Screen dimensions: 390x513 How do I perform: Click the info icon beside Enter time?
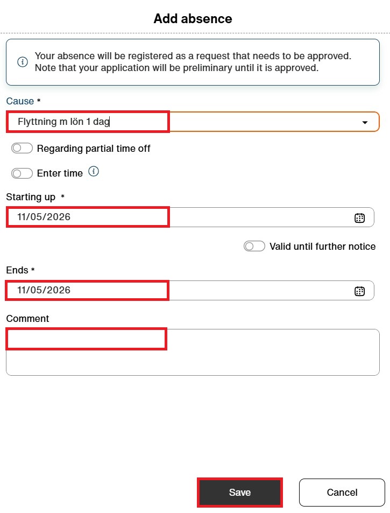94,171
